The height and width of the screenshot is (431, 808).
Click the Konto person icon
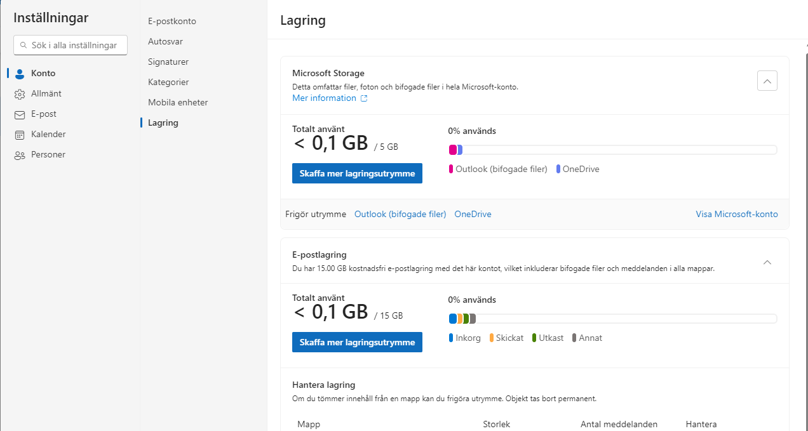tap(19, 74)
